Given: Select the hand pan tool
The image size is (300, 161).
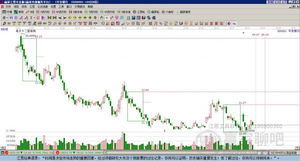Looking at the screenshot, I should (x=102, y=18).
